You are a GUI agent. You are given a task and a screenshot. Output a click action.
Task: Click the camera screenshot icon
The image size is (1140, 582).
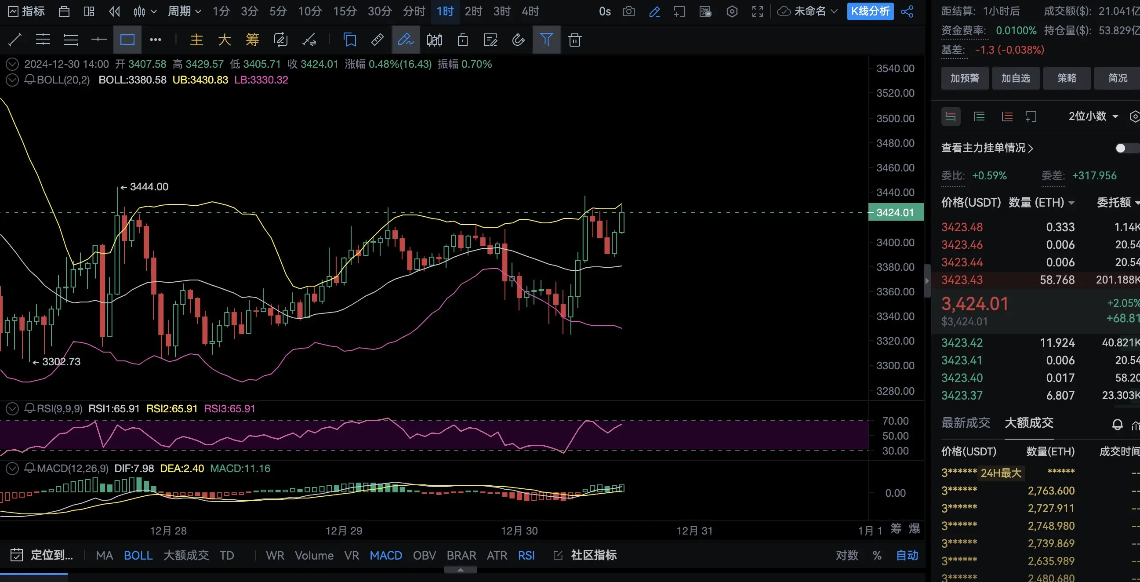(628, 11)
